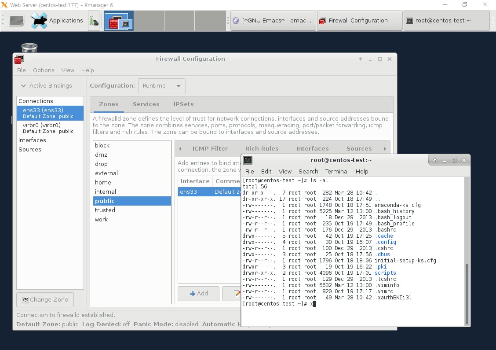Viewport: 496px width, 350px height.
Task: Open the Options menu
Action: (x=44, y=70)
